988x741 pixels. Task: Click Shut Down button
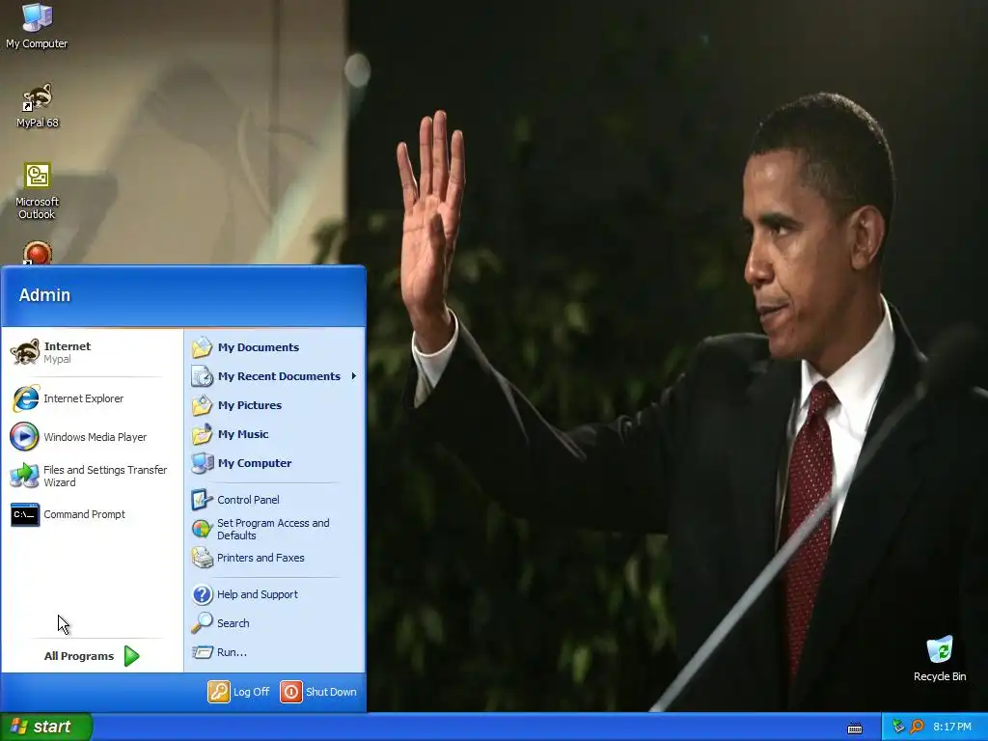(x=318, y=692)
